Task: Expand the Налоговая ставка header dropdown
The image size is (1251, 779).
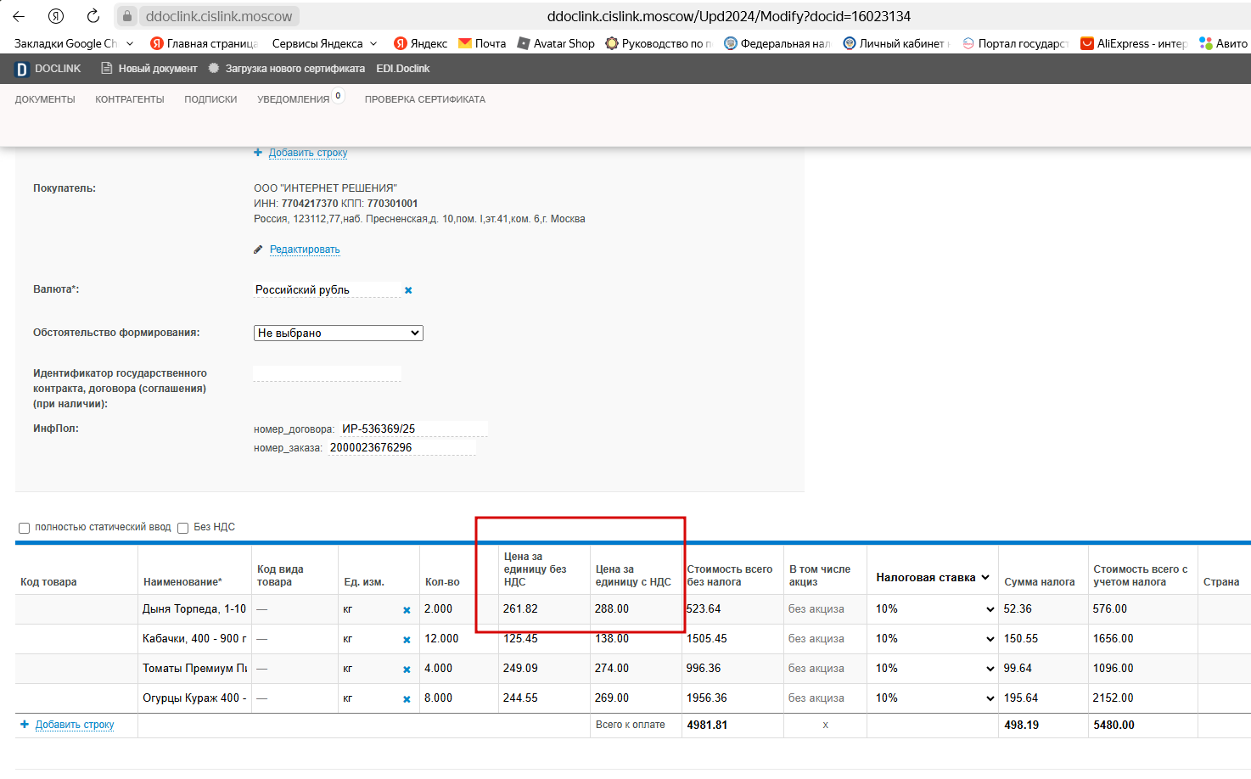Action: 933,577
